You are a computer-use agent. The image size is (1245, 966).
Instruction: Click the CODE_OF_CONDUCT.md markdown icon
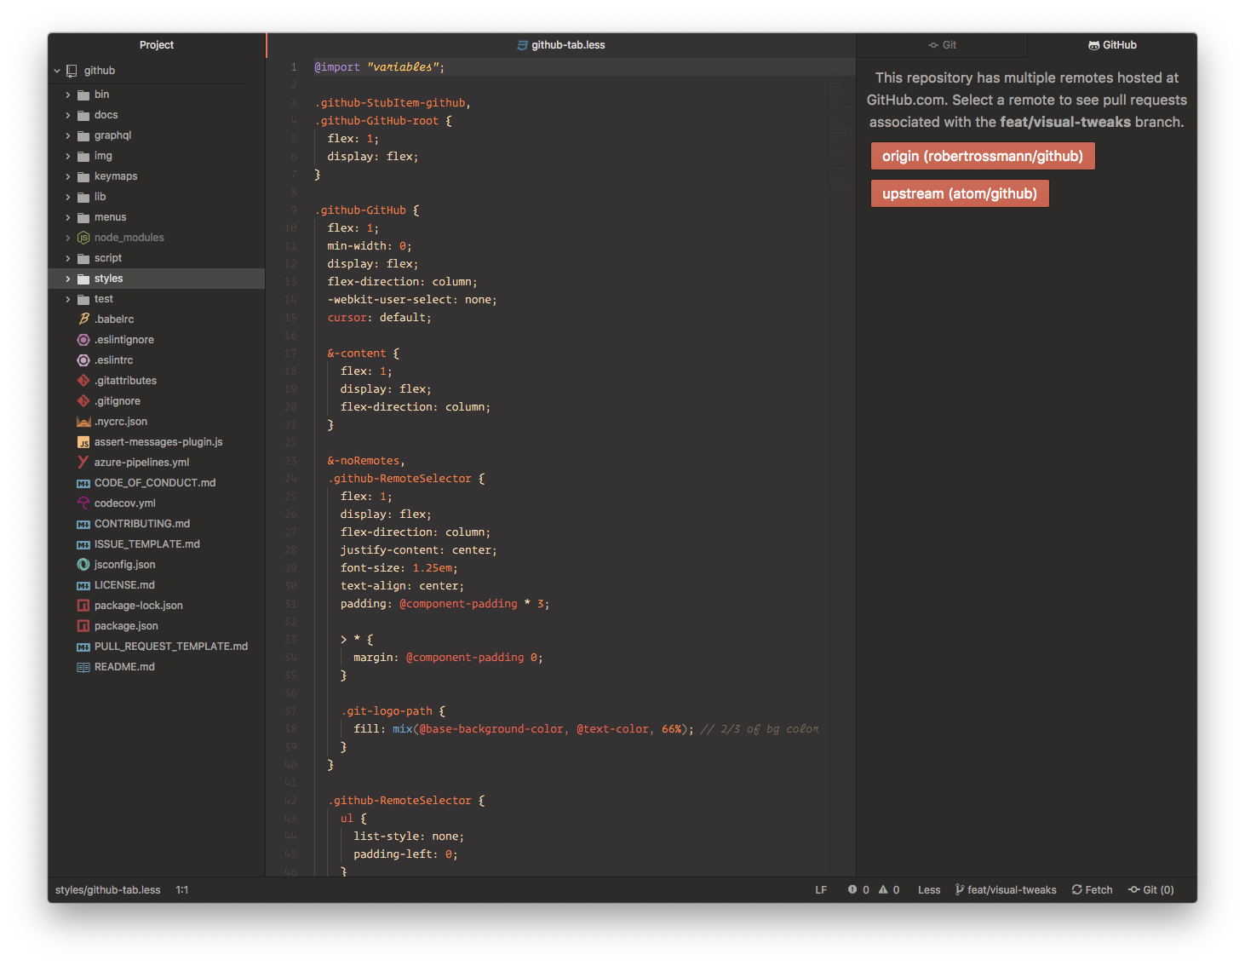(83, 483)
